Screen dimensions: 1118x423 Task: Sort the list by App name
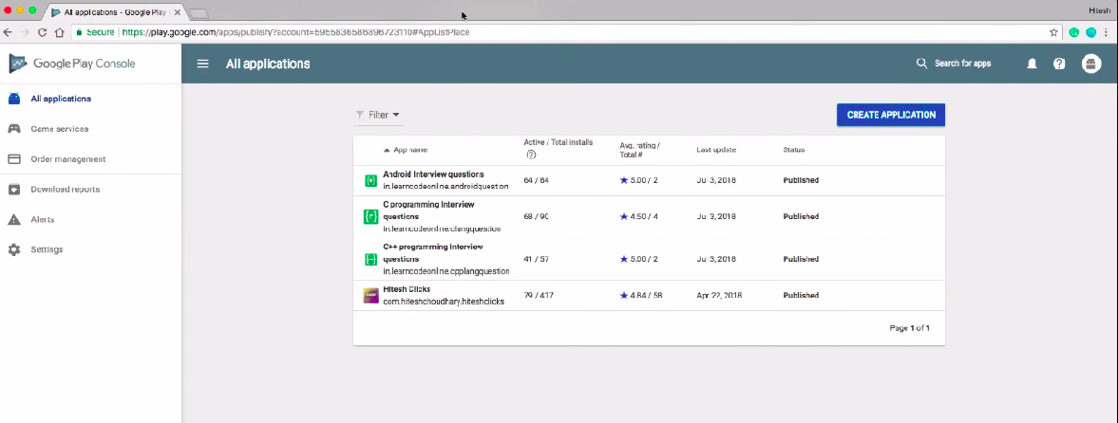(409, 150)
